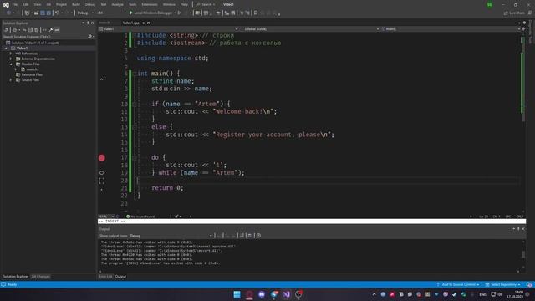
Task: Show hidden system tray icons
Action: tap(374, 294)
